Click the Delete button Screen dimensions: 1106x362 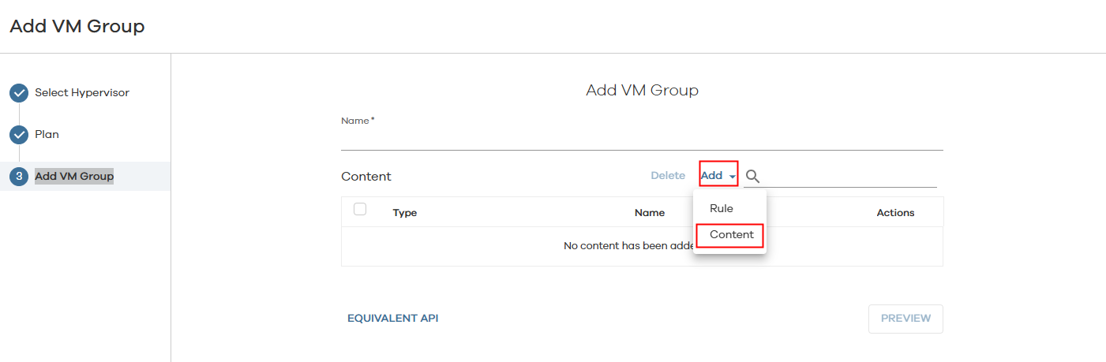click(x=668, y=175)
